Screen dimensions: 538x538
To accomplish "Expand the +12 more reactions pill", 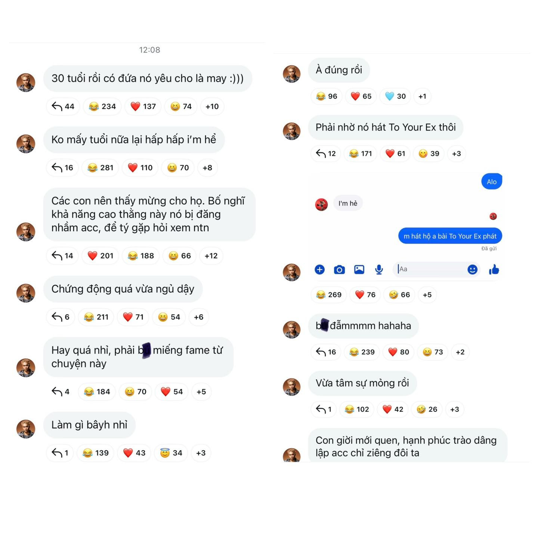I will (x=211, y=256).
